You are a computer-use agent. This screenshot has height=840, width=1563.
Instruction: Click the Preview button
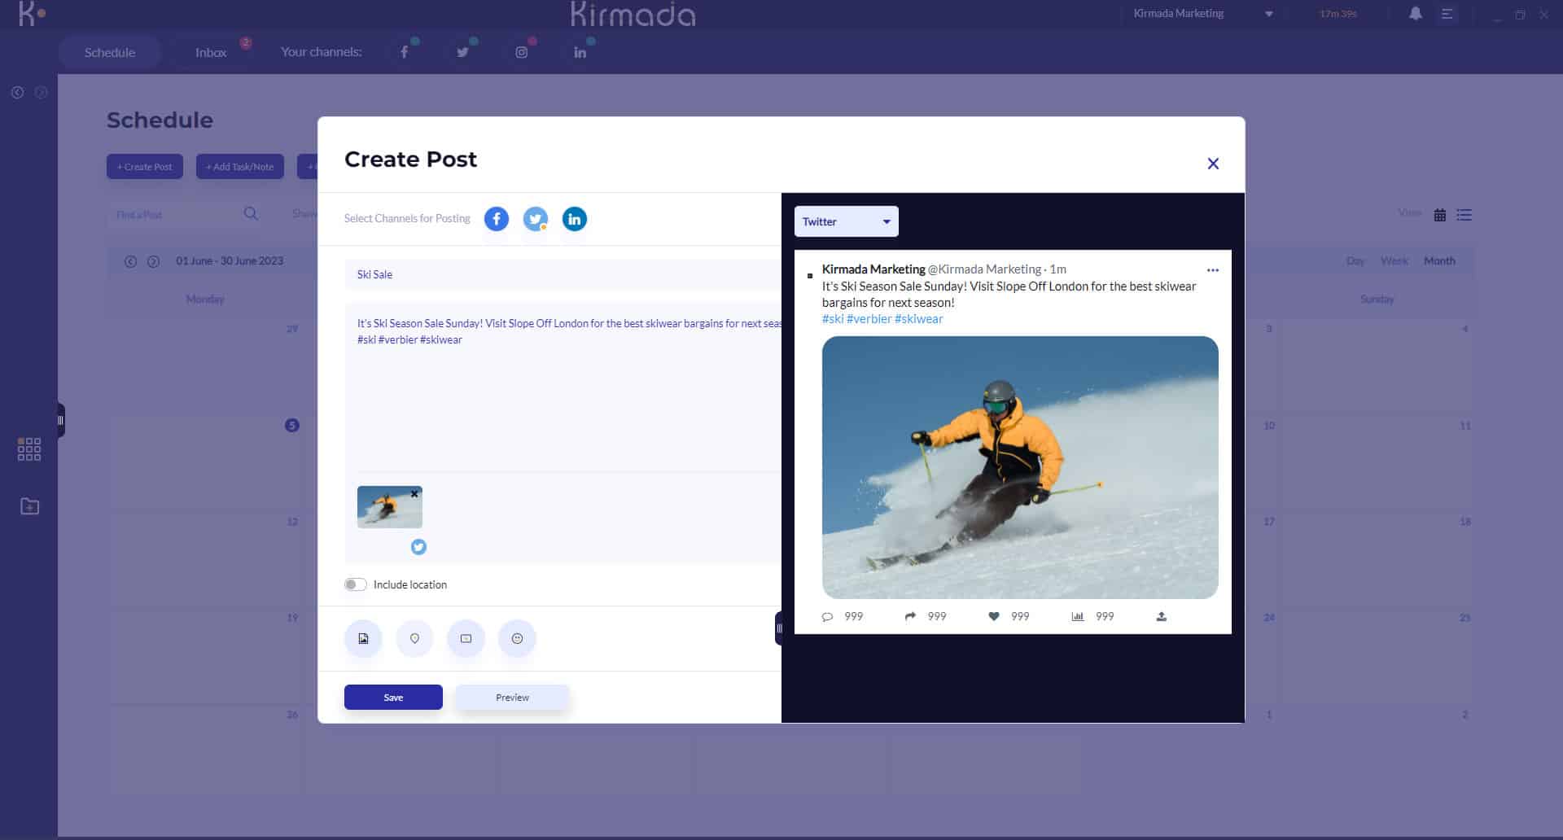pos(512,698)
